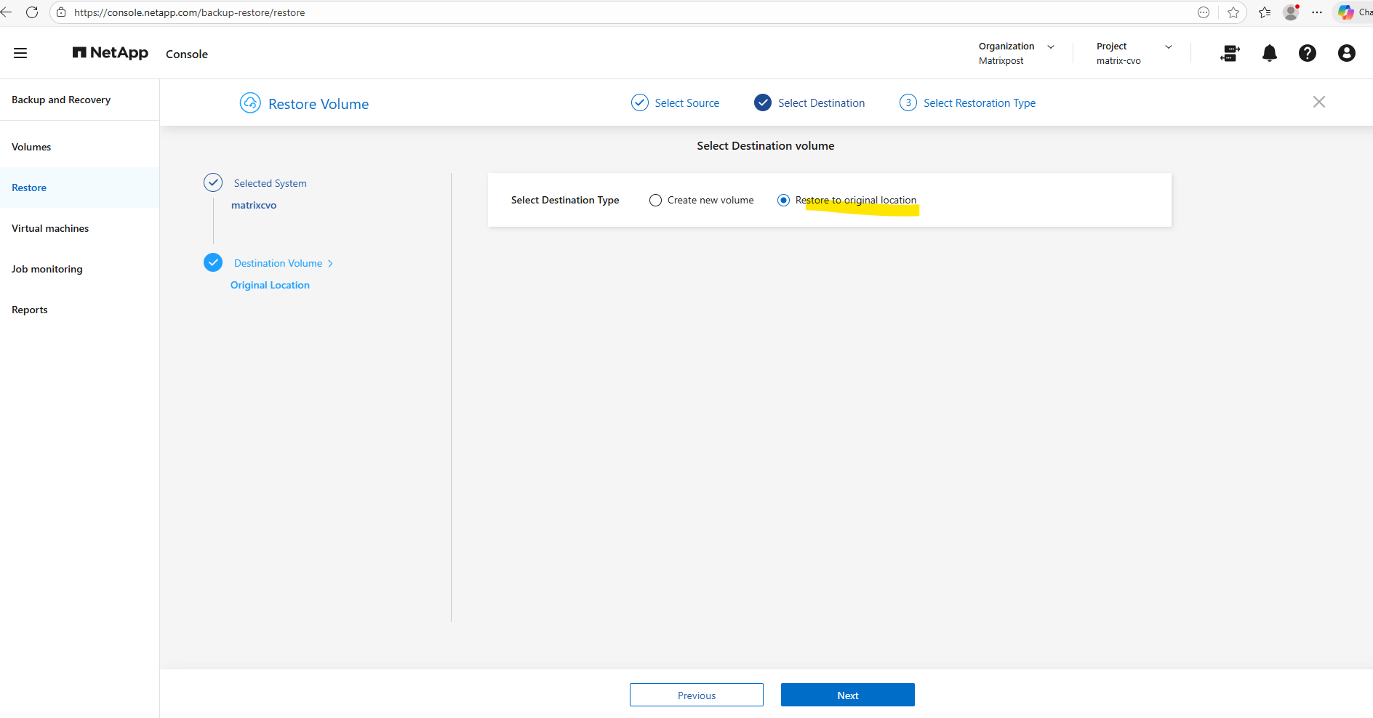Bookmark this page with star icon
1373x718 pixels.
coord(1233,12)
